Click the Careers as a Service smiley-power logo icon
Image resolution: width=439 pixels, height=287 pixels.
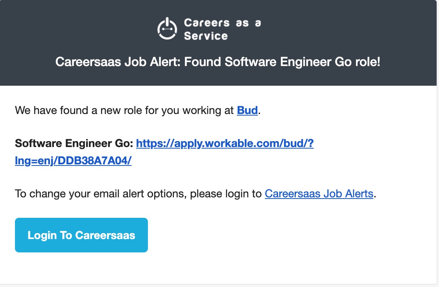pyautogui.click(x=167, y=29)
